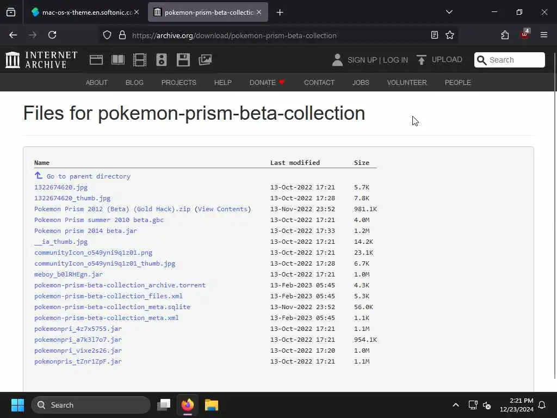Open the Windows Start button
The image size is (557, 418).
coord(17,405)
